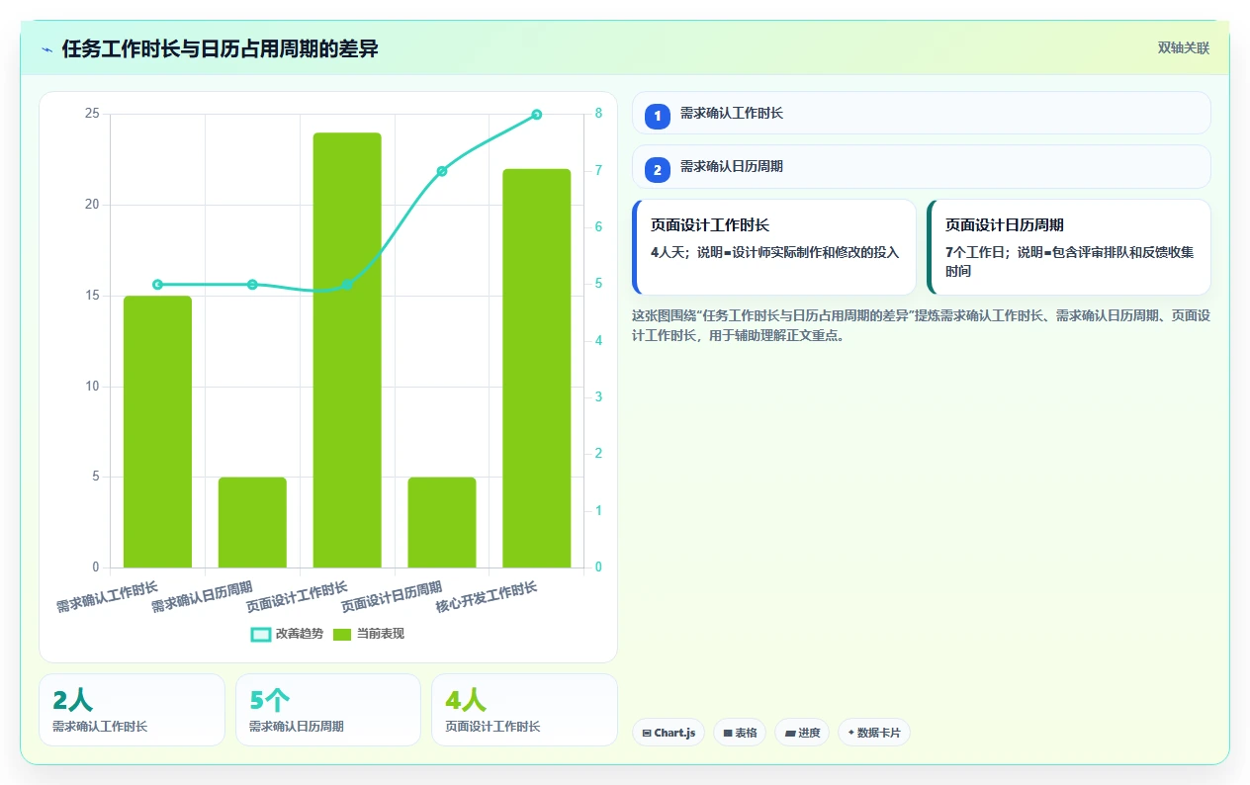Open the 页面设计工作时长 info card
Screen dimensions: 1250x785
[x=774, y=247]
